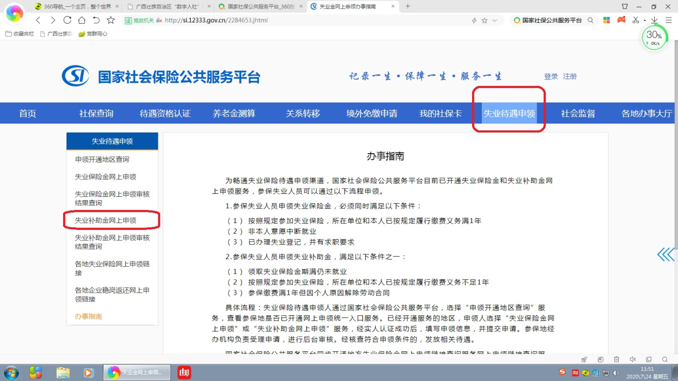This screenshot has width=678, height=381.
Task: Bookmark page with star inside address bar
Action: (485, 20)
